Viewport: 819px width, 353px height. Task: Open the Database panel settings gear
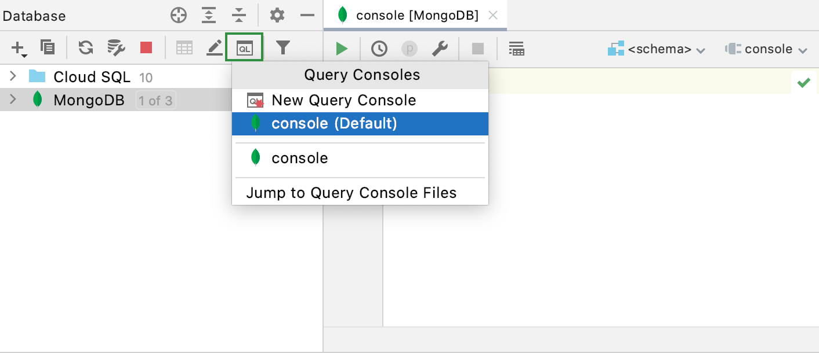[277, 16]
